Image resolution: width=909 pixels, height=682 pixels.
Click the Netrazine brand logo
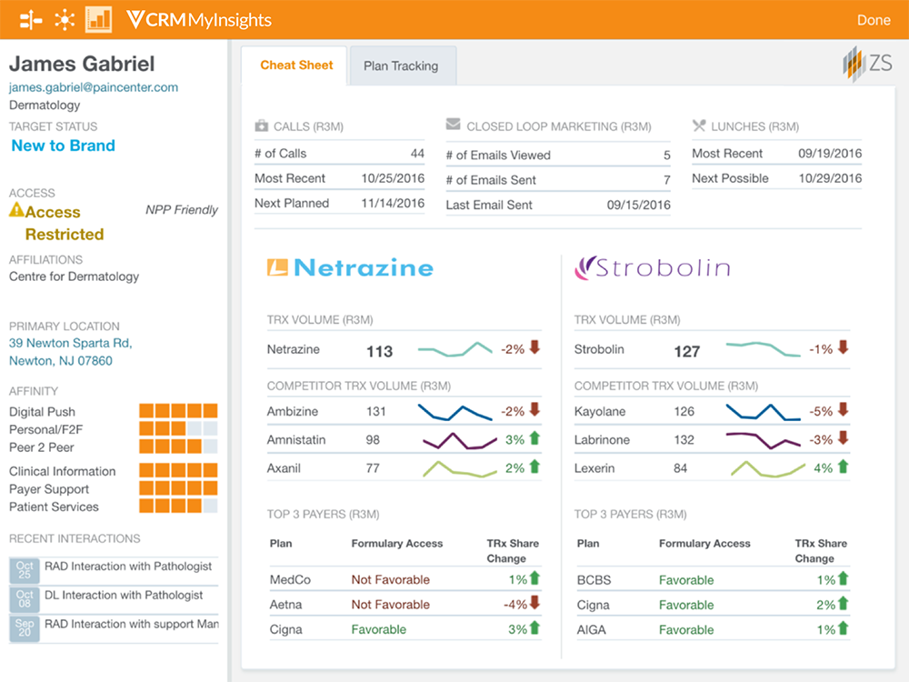pyautogui.click(x=350, y=267)
